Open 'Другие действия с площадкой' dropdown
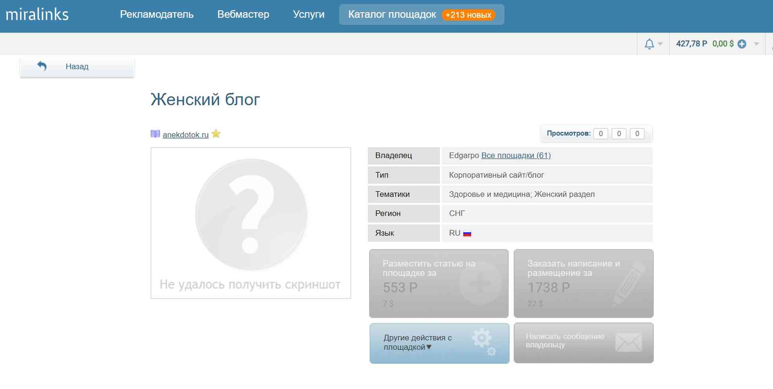 [x=417, y=343]
